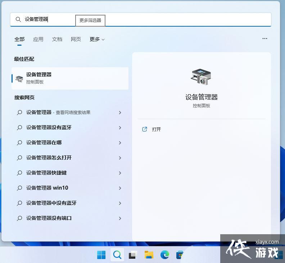Click search icon beside 设备管理器中没有蓝牙
The width and height of the screenshot is (285, 263).
tap(19, 203)
